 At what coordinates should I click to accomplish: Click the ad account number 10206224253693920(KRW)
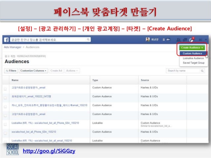click(31, 56)
